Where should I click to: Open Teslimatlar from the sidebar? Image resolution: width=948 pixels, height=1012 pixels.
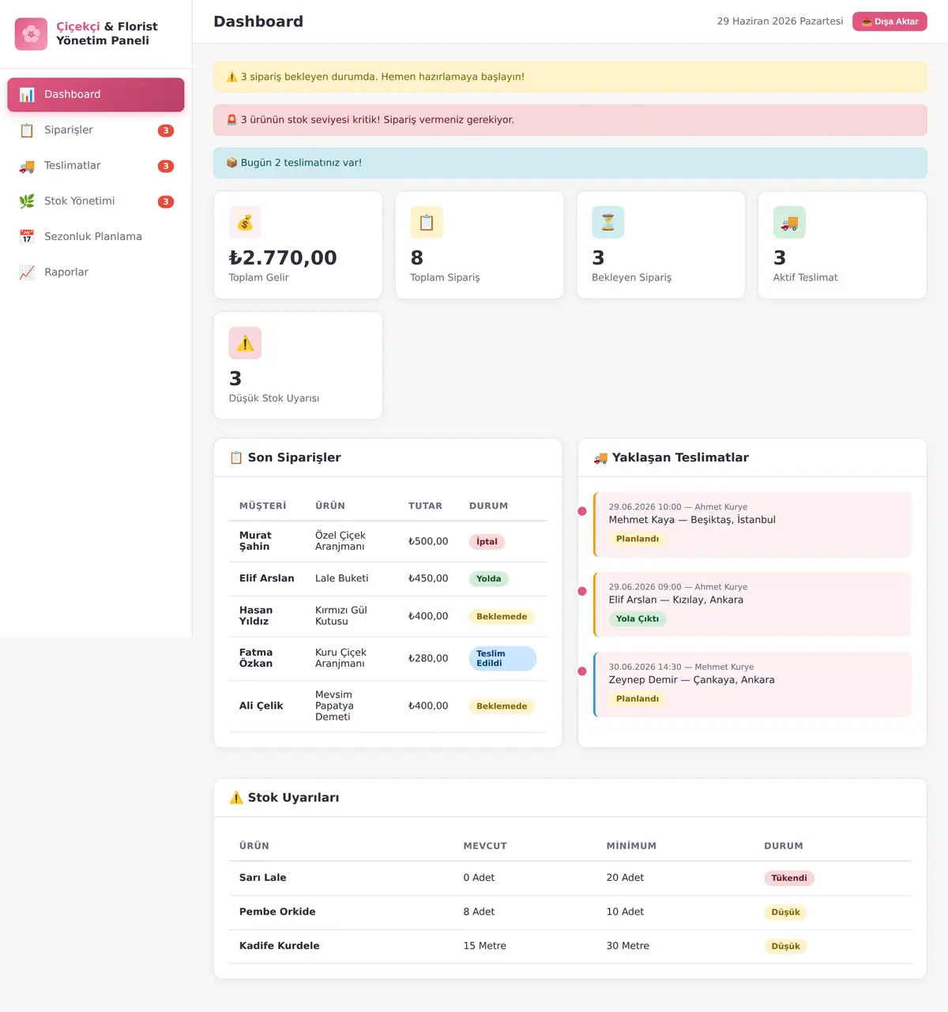click(96, 166)
